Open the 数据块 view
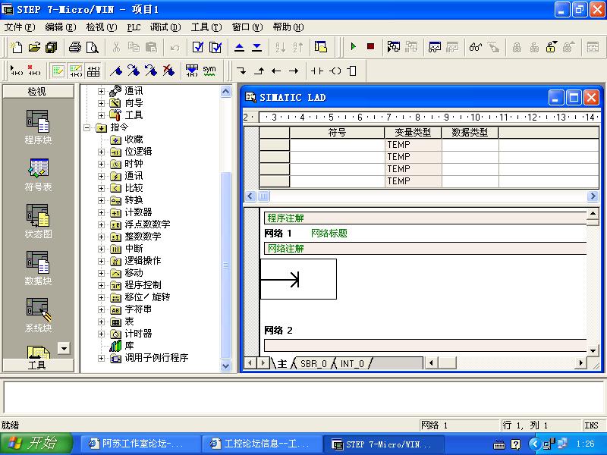 tap(37, 268)
